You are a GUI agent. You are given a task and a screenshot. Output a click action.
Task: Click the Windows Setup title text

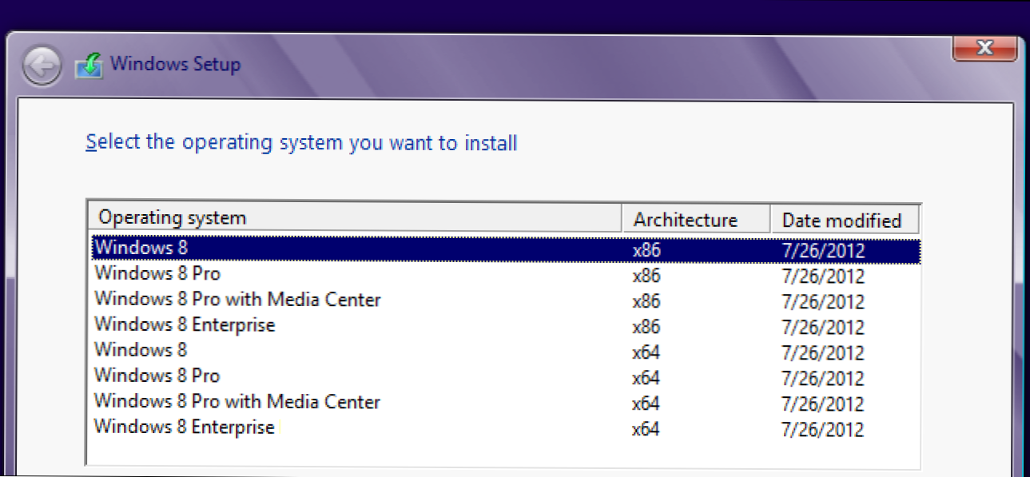pos(175,64)
